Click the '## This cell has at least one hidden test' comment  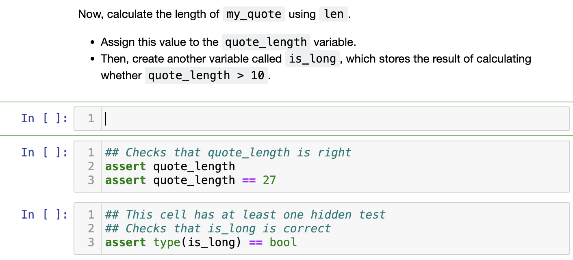click(244, 214)
